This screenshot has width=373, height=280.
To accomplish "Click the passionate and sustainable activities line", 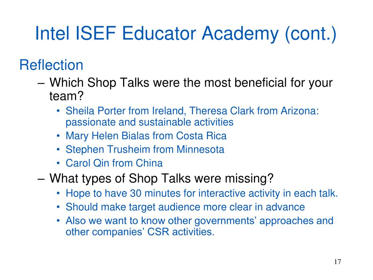I will click(x=149, y=122).
